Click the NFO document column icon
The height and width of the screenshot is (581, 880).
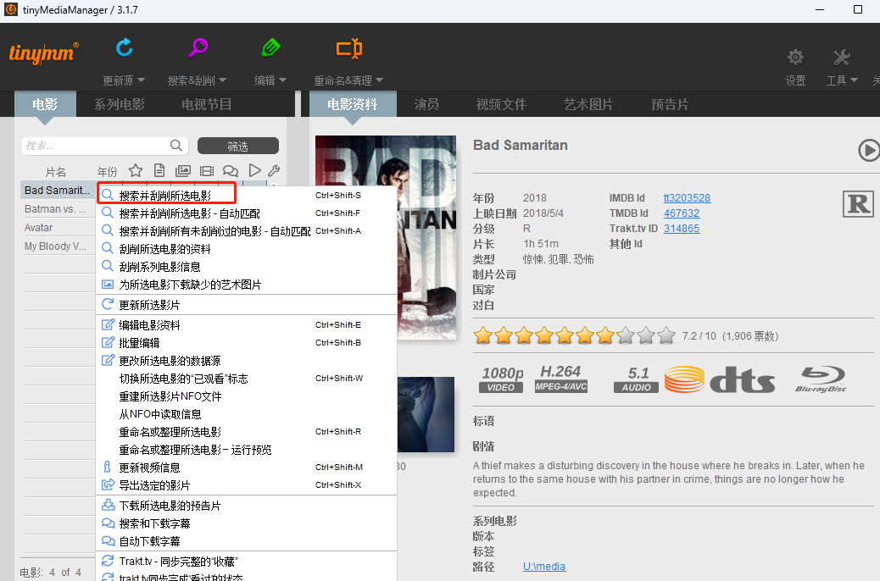(159, 170)
